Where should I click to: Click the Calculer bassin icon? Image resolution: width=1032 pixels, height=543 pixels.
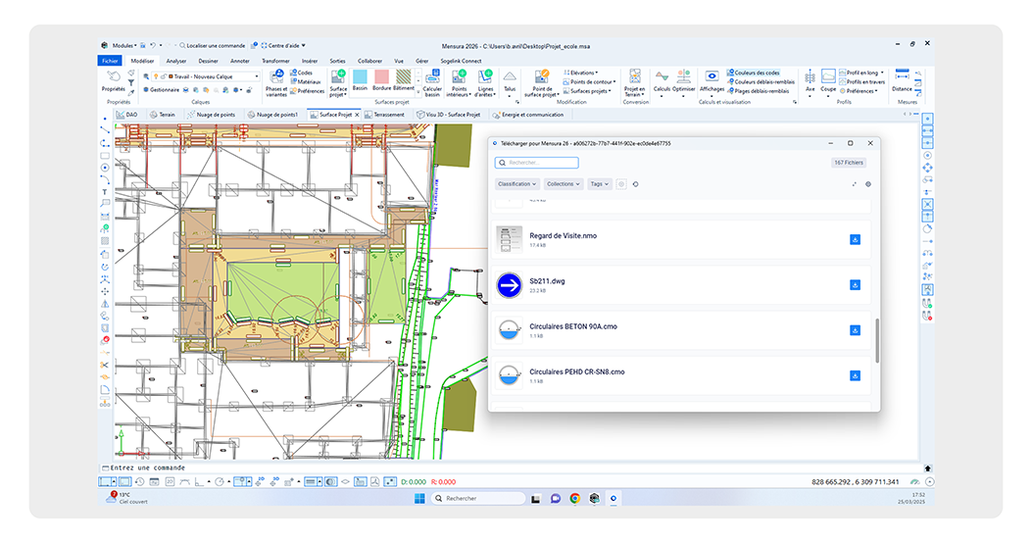pyautogui.click(x=432, y=78)
